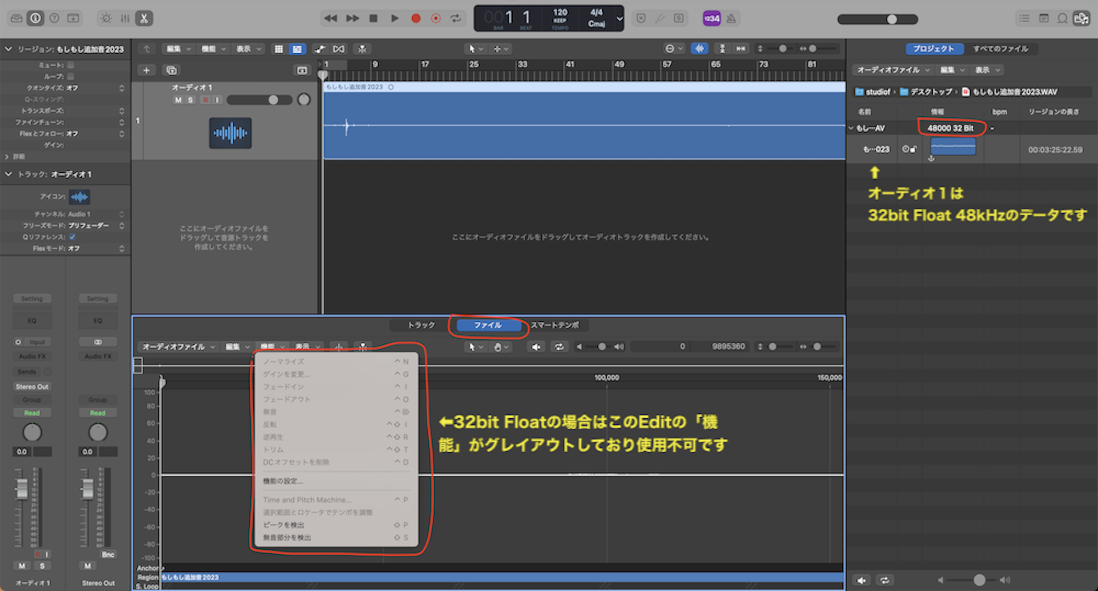Mute the オーディオ 1 track header

(178, 100)
